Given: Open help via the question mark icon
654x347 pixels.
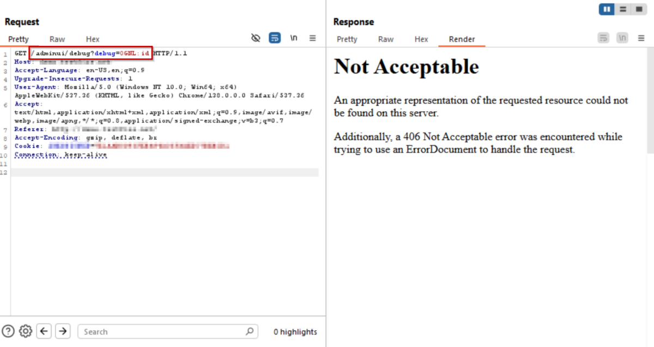Looking at the screenshot, I should coord(7,331).
